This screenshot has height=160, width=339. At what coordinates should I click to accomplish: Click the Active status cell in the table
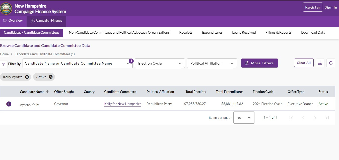point(323,104)
